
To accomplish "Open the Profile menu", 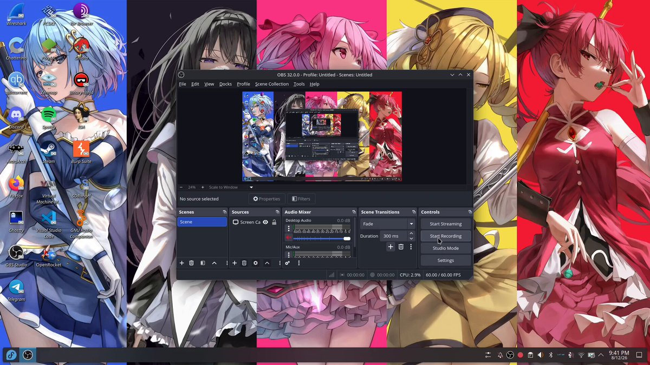I will [243, 84].
